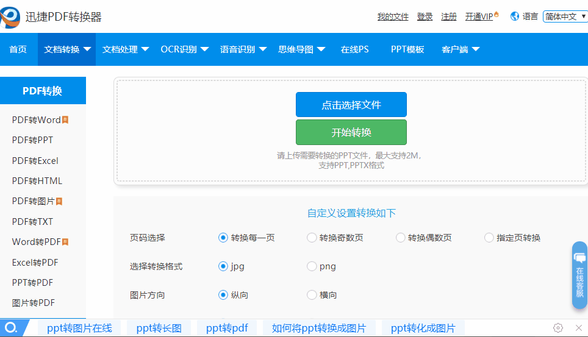The image size is (588, 337).
Task: Open PDF转Excel in the sidebar
Action: 35,161
